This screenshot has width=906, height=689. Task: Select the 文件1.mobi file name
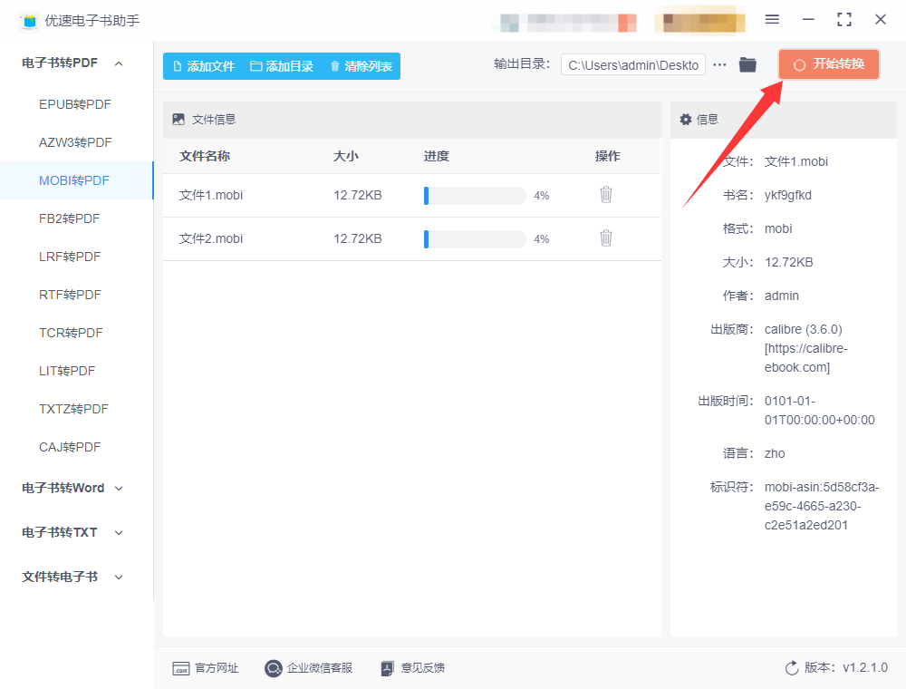coord(211,196)
